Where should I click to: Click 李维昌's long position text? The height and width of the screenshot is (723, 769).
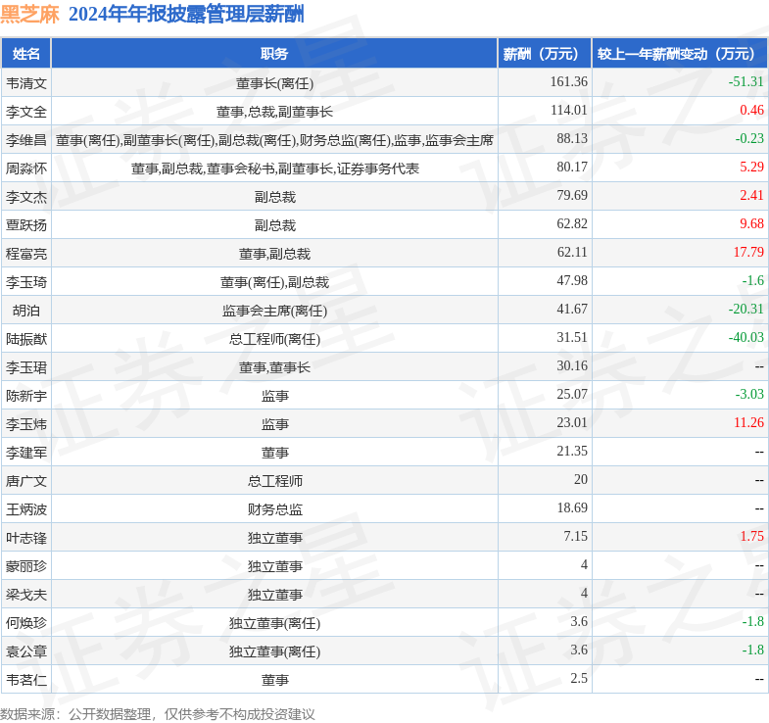pos(274,140)
